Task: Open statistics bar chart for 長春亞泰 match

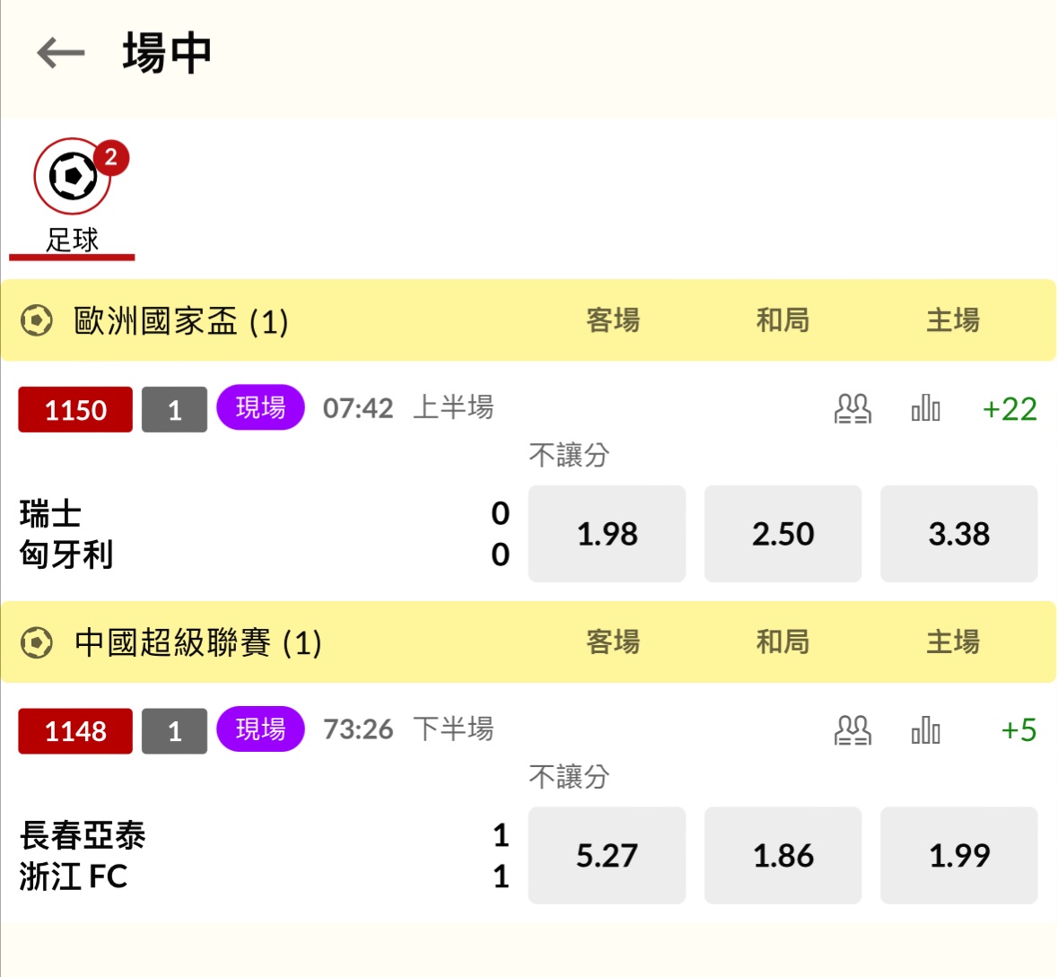Action: 925,730
